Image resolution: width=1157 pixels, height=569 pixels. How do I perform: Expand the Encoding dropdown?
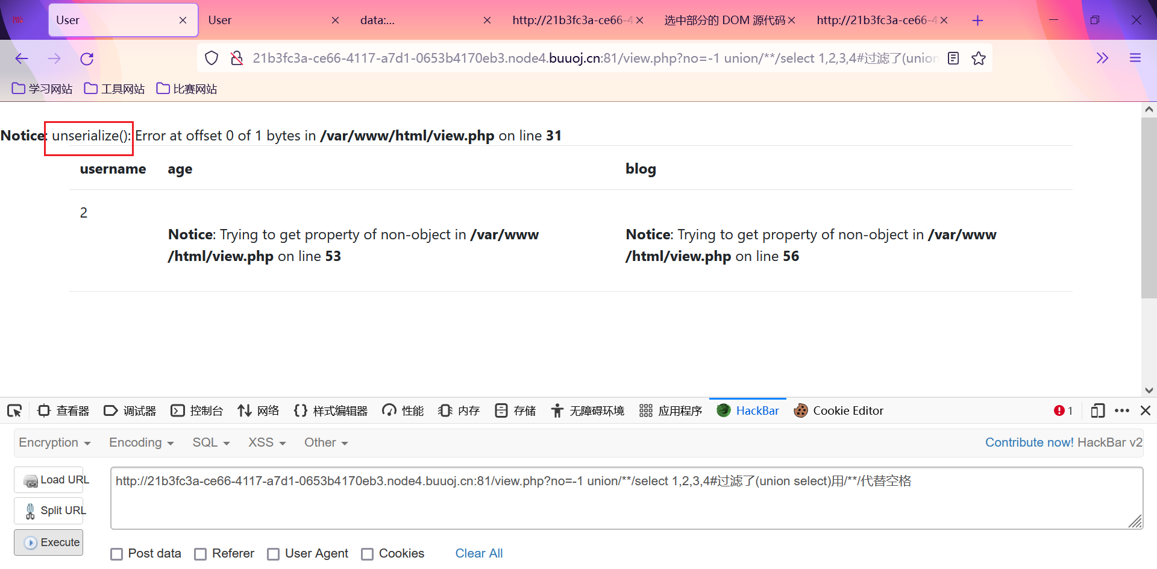[x=142, y=443]
